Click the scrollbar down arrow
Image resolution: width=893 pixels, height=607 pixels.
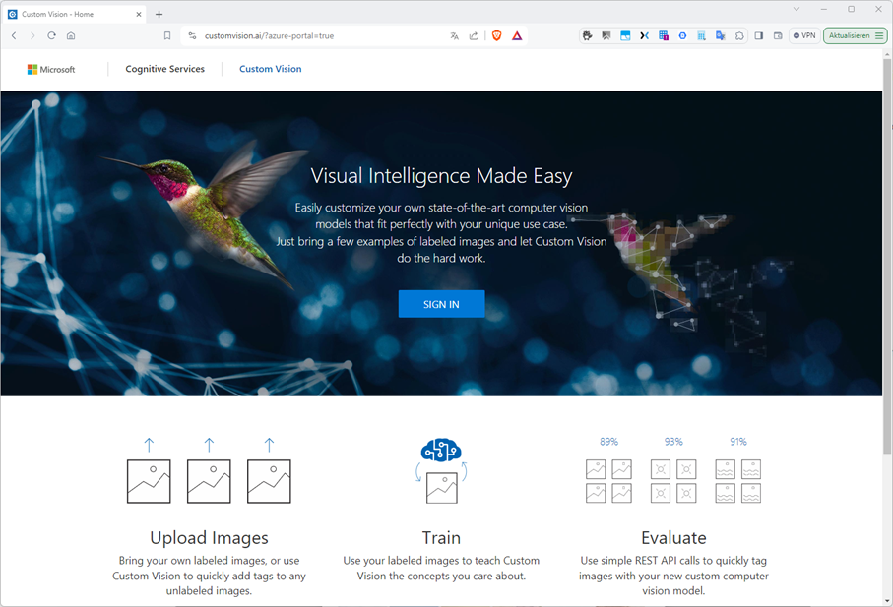(x=887, y=601)
